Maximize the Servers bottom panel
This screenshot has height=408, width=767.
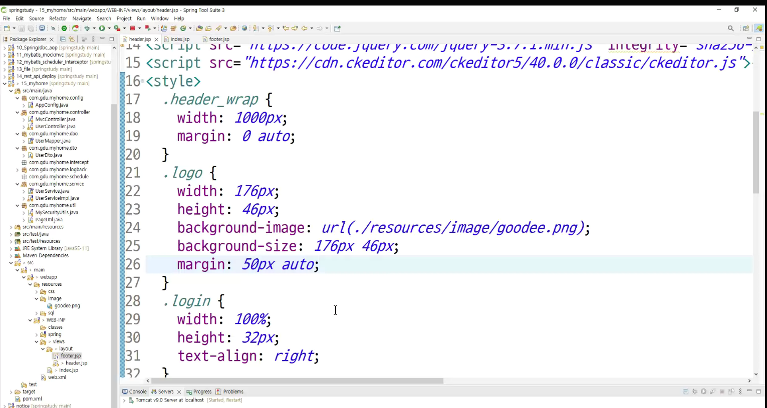(x=758, y=391)
